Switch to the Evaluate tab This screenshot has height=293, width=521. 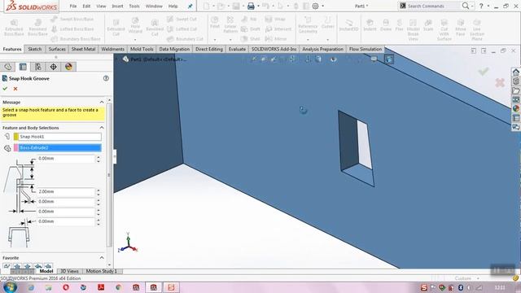click(237, 49)
